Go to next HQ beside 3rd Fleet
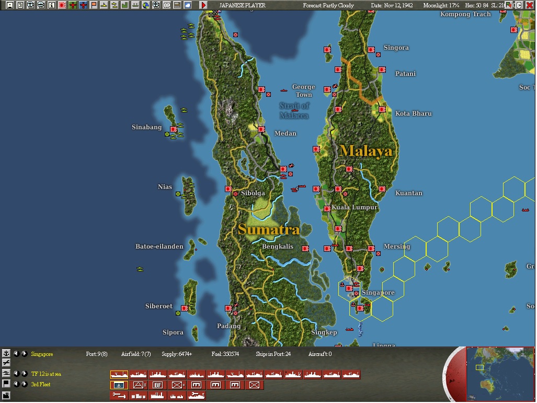 [x=24, y=384]
